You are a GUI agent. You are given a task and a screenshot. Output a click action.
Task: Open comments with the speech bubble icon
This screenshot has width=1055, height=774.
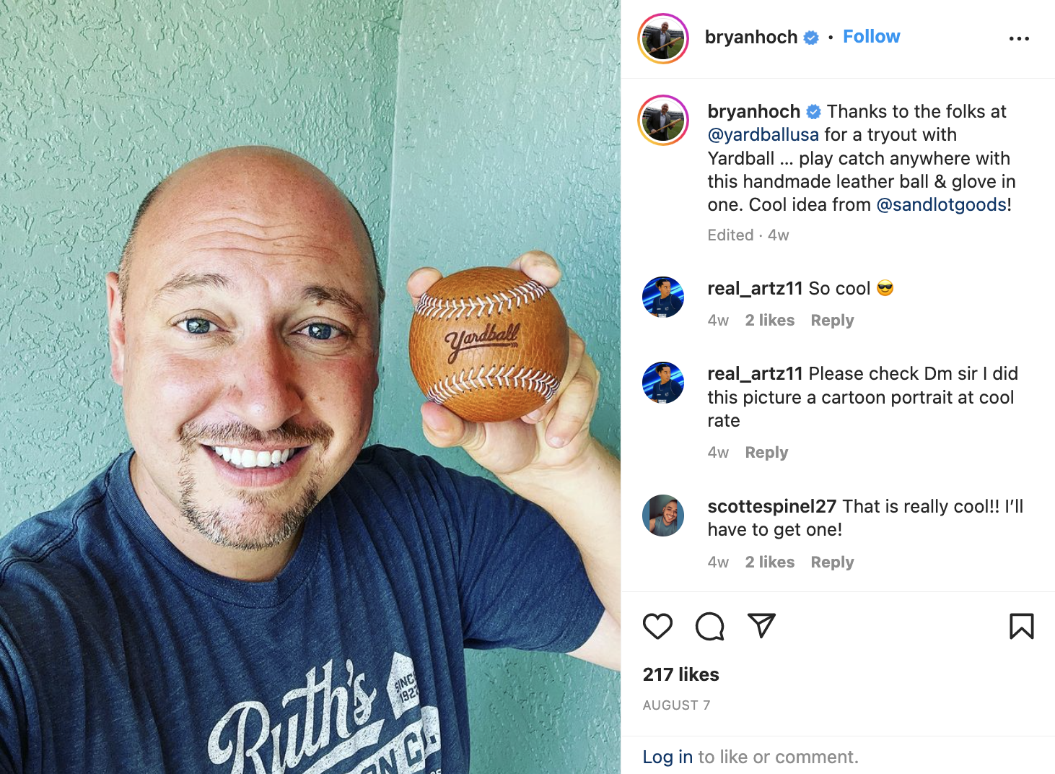click(710, 626)
